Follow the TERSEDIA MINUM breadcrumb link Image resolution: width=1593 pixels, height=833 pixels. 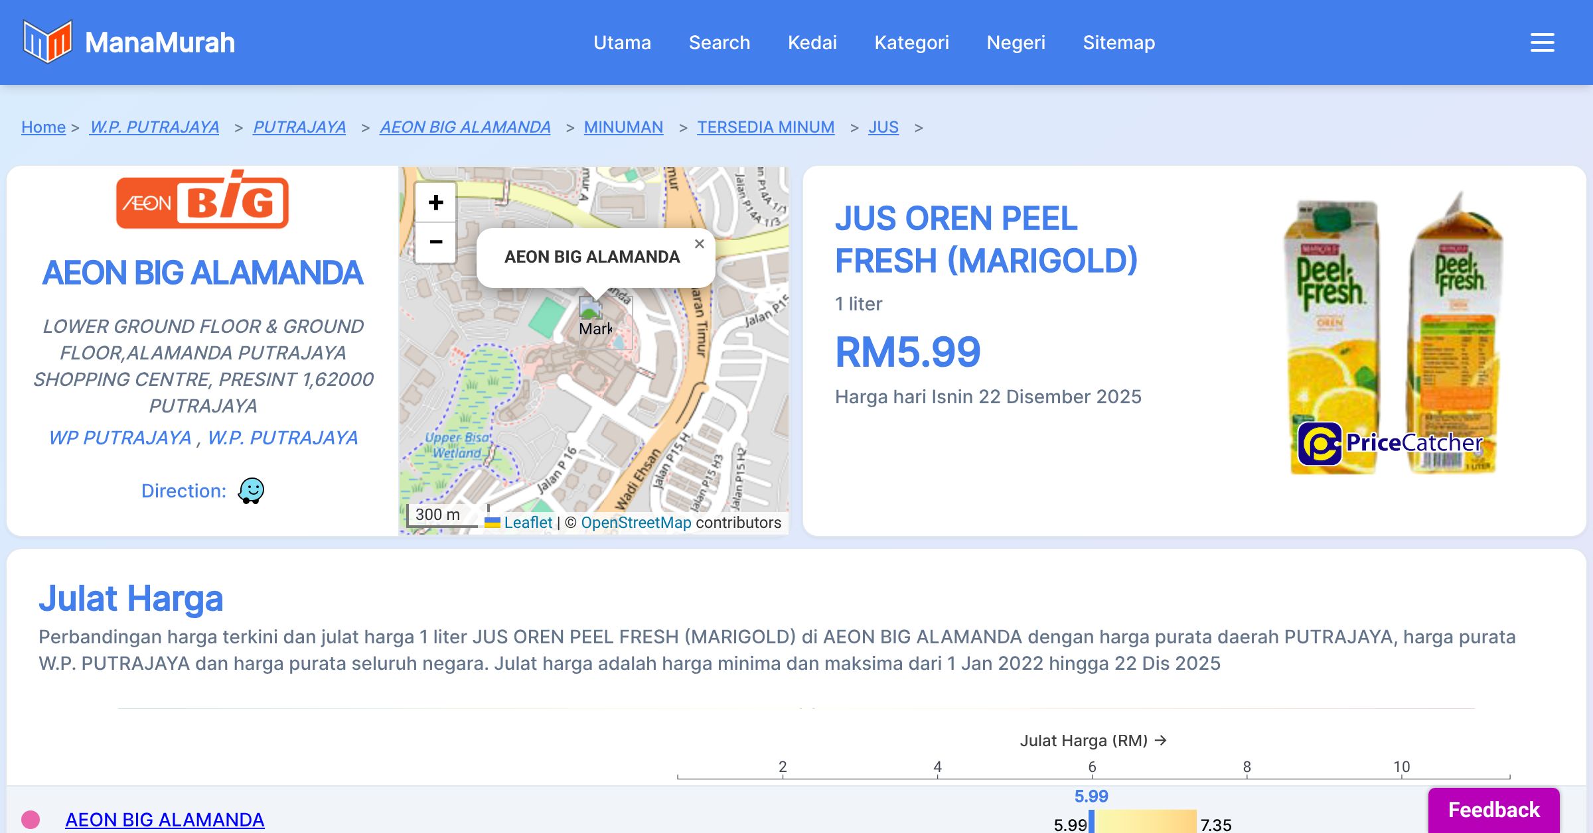(765, 127)
